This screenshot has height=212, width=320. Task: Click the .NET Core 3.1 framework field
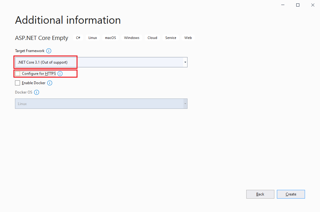(x=45, y=62)
